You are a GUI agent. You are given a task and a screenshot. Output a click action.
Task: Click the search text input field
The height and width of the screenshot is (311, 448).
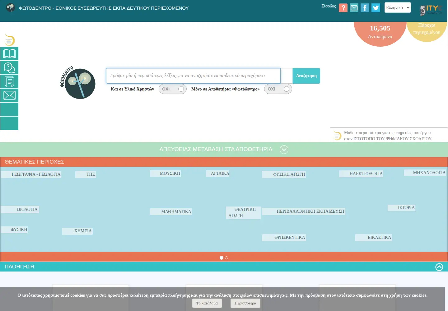point(193,76)
